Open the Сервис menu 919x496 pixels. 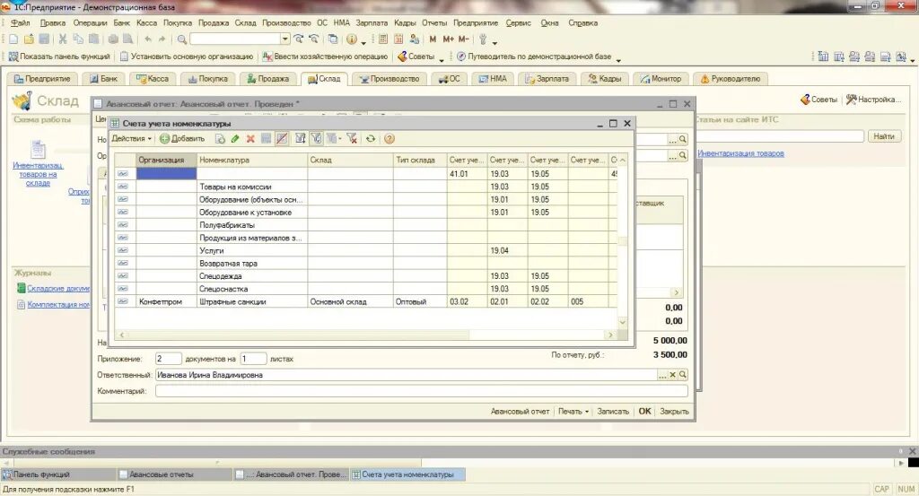pyautogui.click(x=518, y=22)
